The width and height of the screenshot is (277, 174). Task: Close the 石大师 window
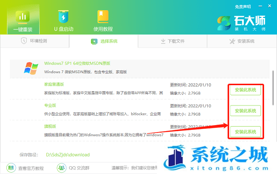[x=270, y=6]
